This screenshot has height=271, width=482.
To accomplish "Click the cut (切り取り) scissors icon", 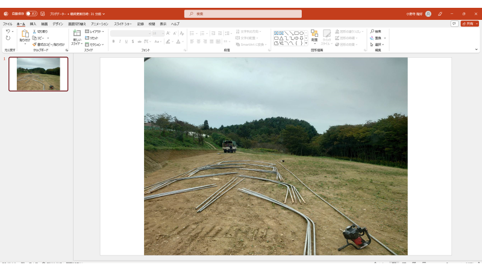I will point(34,31).
